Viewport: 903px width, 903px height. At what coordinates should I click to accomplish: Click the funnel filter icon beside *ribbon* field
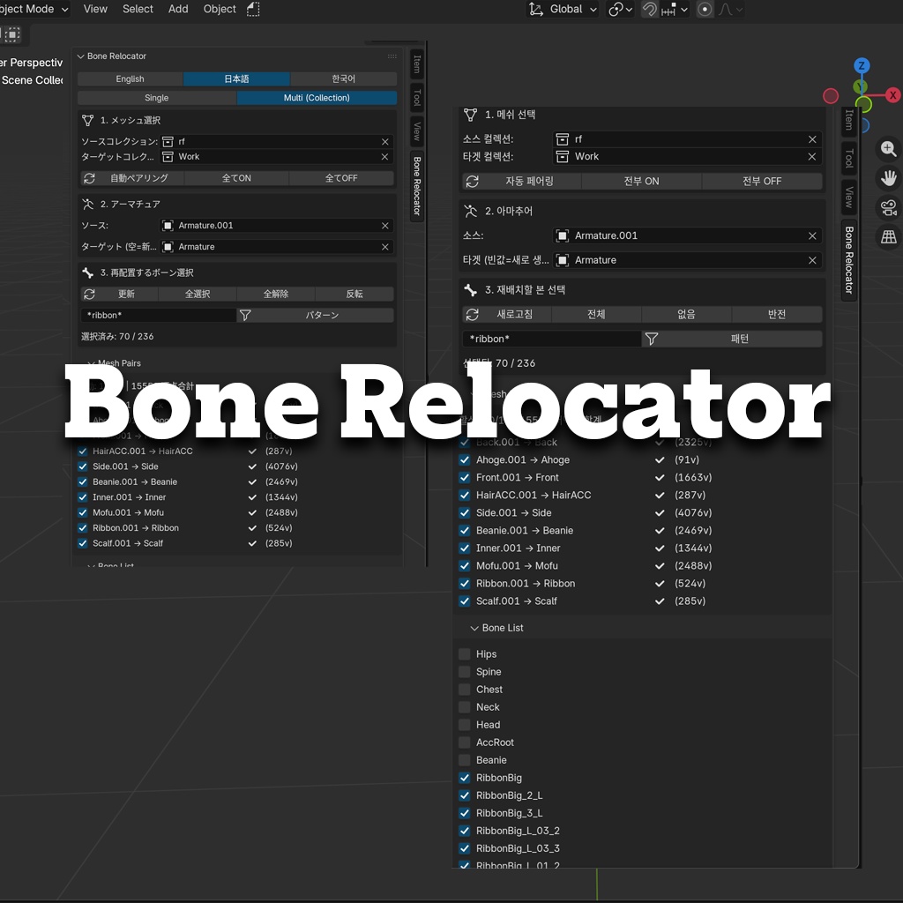651,339
